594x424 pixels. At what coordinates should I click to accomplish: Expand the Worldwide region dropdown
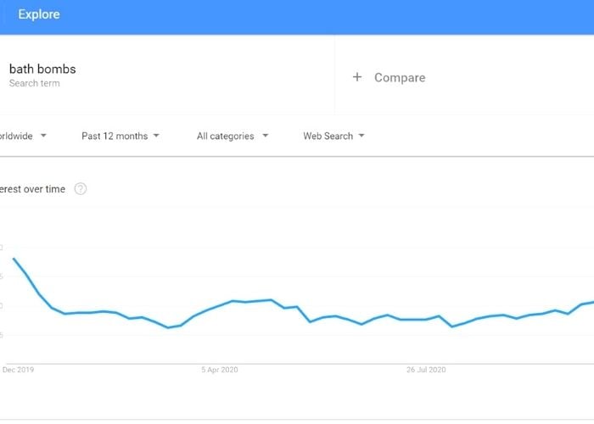pos(23,136)
